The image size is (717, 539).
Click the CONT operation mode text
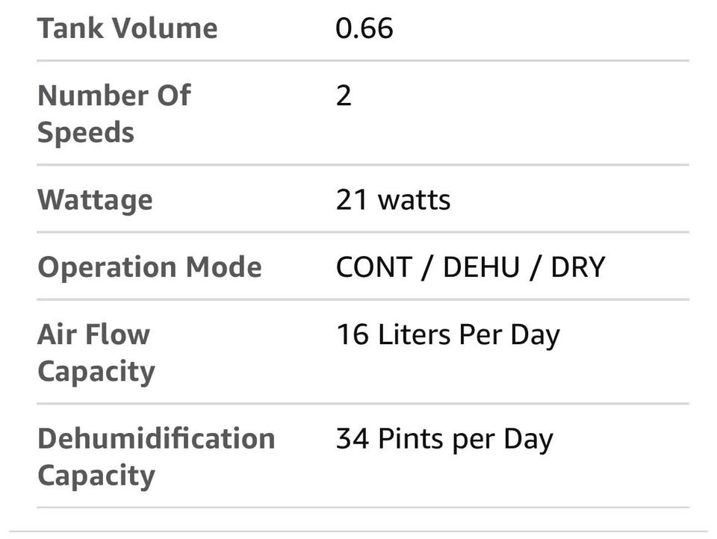(x=372, y=267)
